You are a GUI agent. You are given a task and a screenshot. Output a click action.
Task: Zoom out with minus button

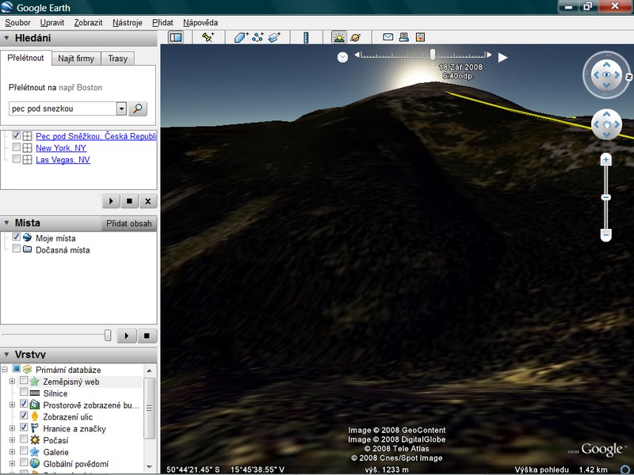tap(605, 234)
